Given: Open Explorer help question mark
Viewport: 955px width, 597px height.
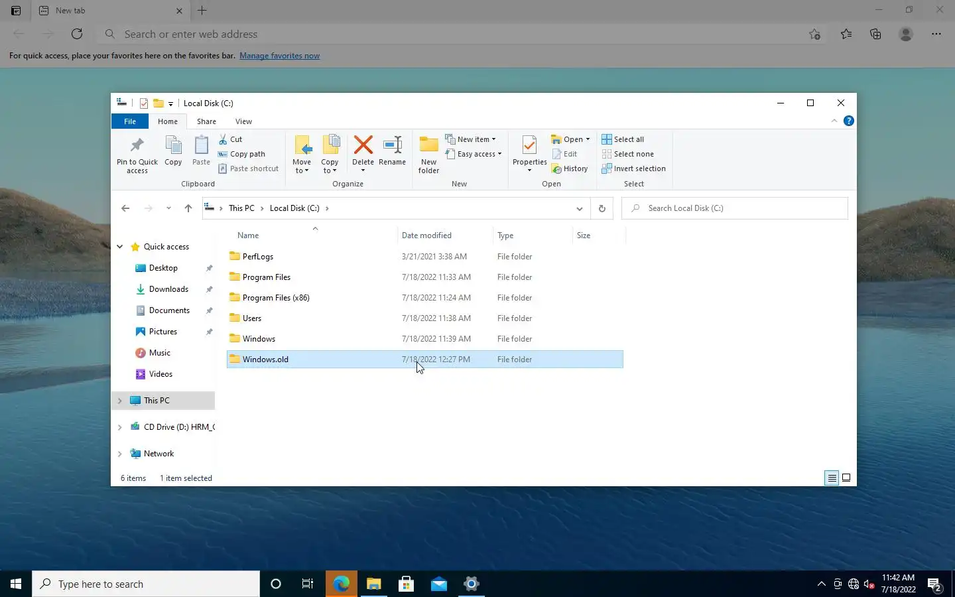Looking at the screenshot, I should click(x=848, y=121).
